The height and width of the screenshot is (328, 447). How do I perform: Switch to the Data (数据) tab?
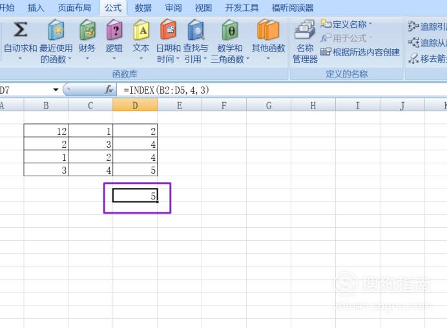pyautogui.click(x=143, y=8)
